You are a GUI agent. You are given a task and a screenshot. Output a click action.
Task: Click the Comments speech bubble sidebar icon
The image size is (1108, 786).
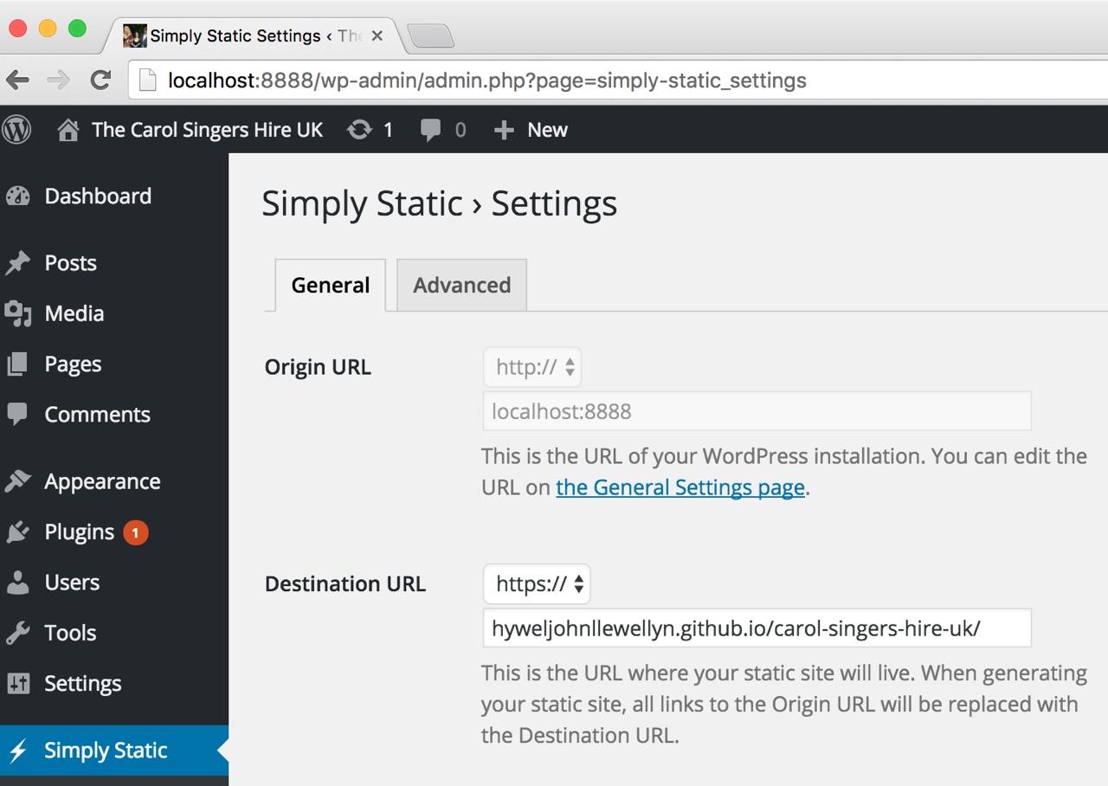pyautogui.click(x=17, y=414)
